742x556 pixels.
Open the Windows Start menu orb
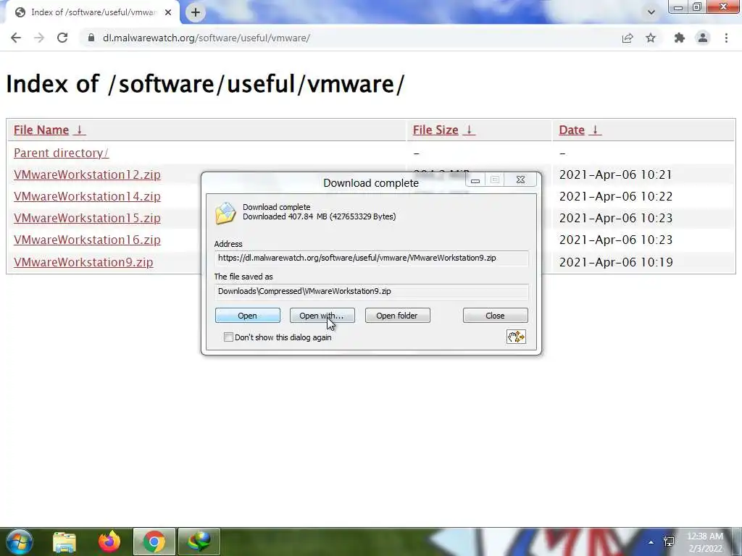[x=19, y=542]
